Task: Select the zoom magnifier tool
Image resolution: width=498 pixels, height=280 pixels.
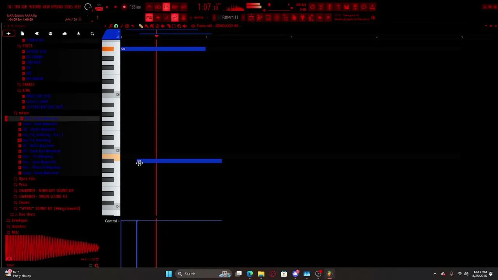Action: pyautogui.click(x=179, y=26)
